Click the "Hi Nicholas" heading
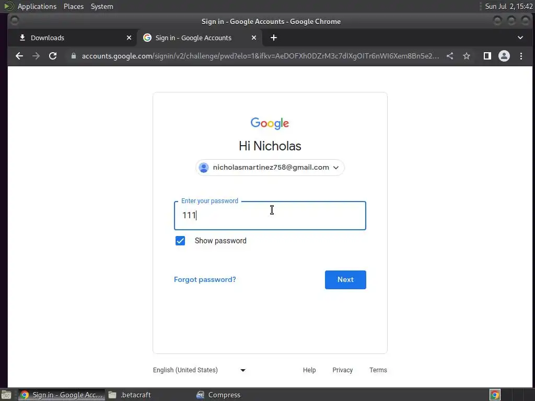 point(270,146)
